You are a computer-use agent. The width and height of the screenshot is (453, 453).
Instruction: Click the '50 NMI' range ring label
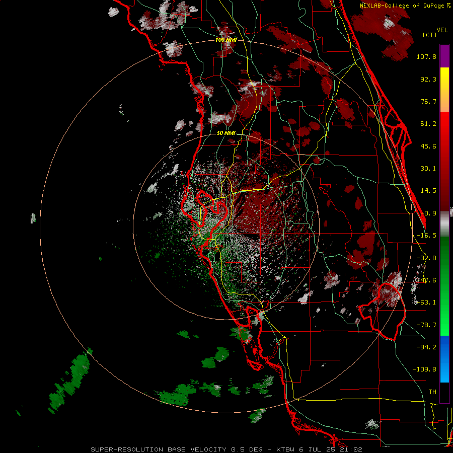click(226, 133)
